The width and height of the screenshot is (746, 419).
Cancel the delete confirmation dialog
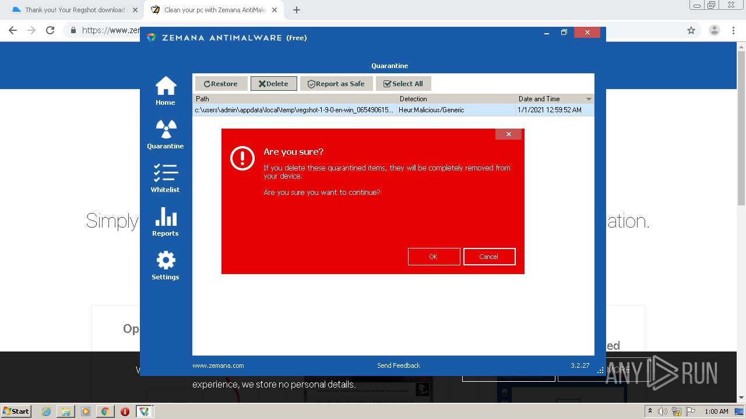click(x=489, y=257)
